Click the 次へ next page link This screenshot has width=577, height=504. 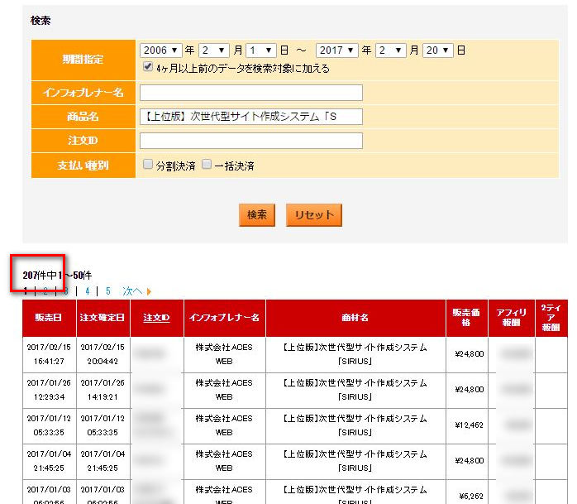coord(132,291)
